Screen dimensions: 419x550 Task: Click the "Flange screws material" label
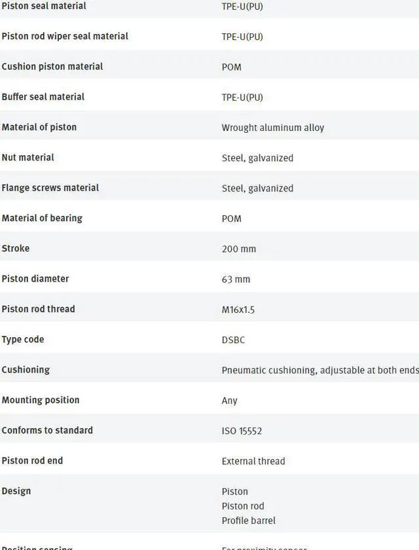coord(50,188)
